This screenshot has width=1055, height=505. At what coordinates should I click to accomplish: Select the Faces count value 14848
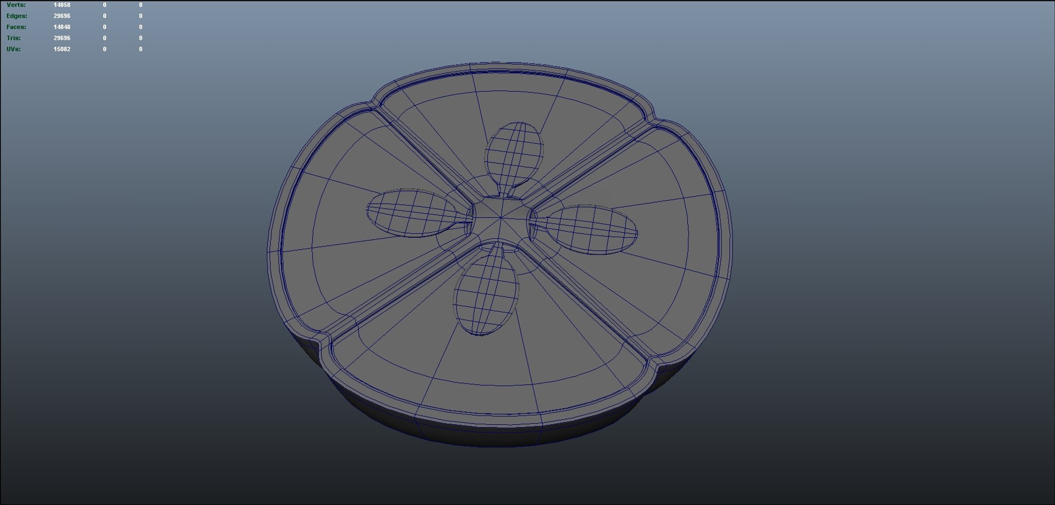pos(62,27)
